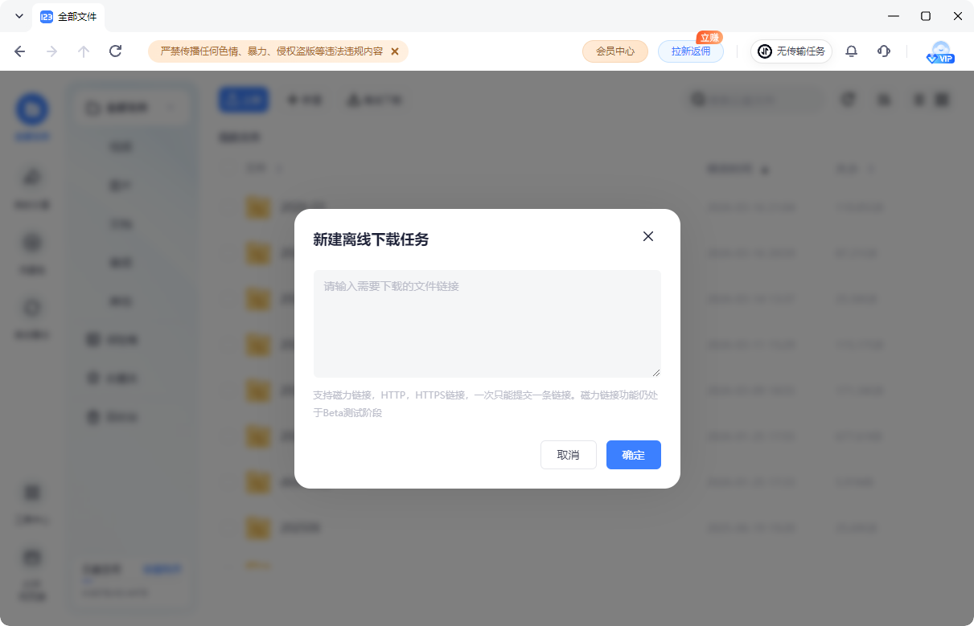Click 取消 to dismiss the download dialog
The image size is (974, 626).
coord(569,455)
